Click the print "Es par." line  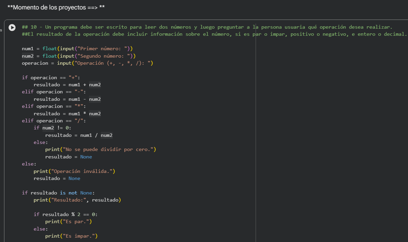pyautogui.click(x=69, y=222)
